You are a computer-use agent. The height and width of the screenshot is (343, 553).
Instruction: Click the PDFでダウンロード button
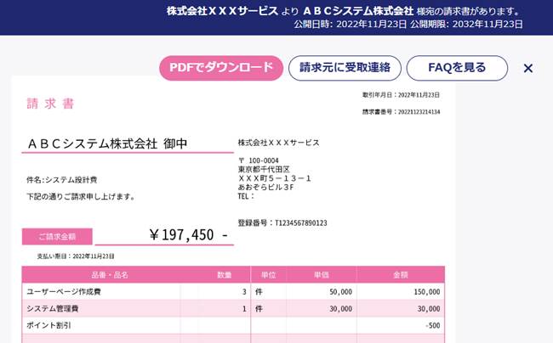tap(221, 68)
